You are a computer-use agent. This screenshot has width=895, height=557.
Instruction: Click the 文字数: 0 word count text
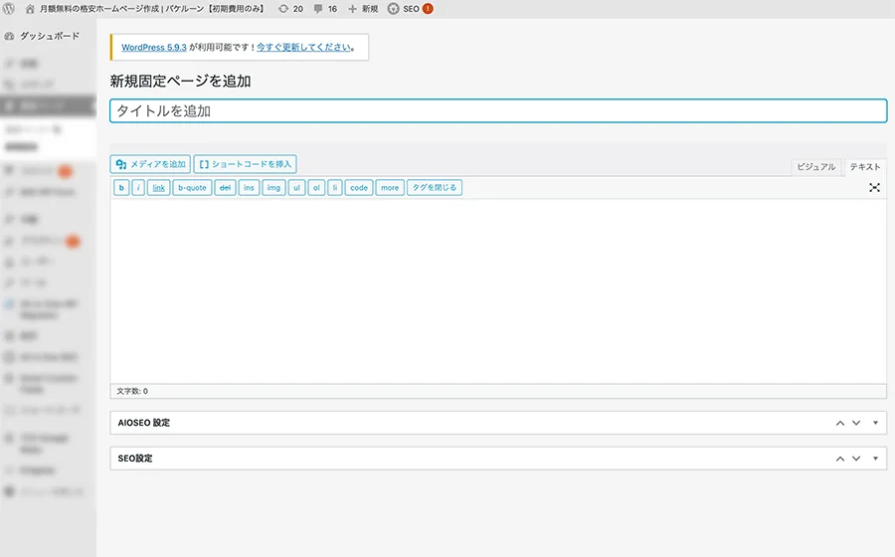132,392
